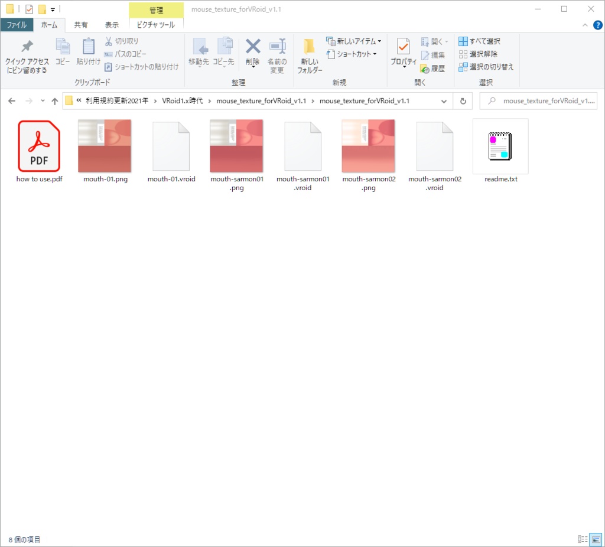This screenshot has height=547, width=605.
Task: Open the readme.txt file thumbnail
Action: 500,146
